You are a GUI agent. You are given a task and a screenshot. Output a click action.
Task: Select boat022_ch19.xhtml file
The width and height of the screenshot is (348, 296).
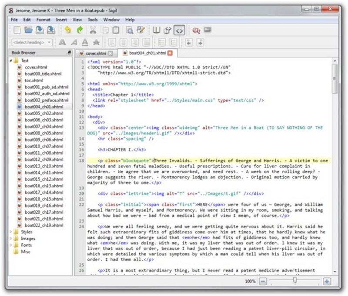pos(44,225)
